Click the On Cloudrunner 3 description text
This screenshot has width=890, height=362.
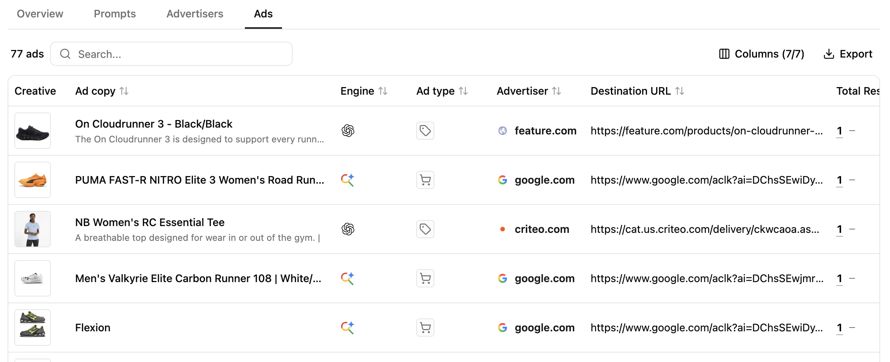[199, 139]
